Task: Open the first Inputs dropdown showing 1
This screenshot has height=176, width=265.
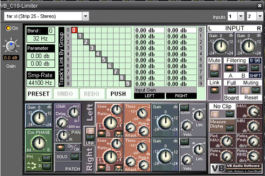Action: [241, 16]
